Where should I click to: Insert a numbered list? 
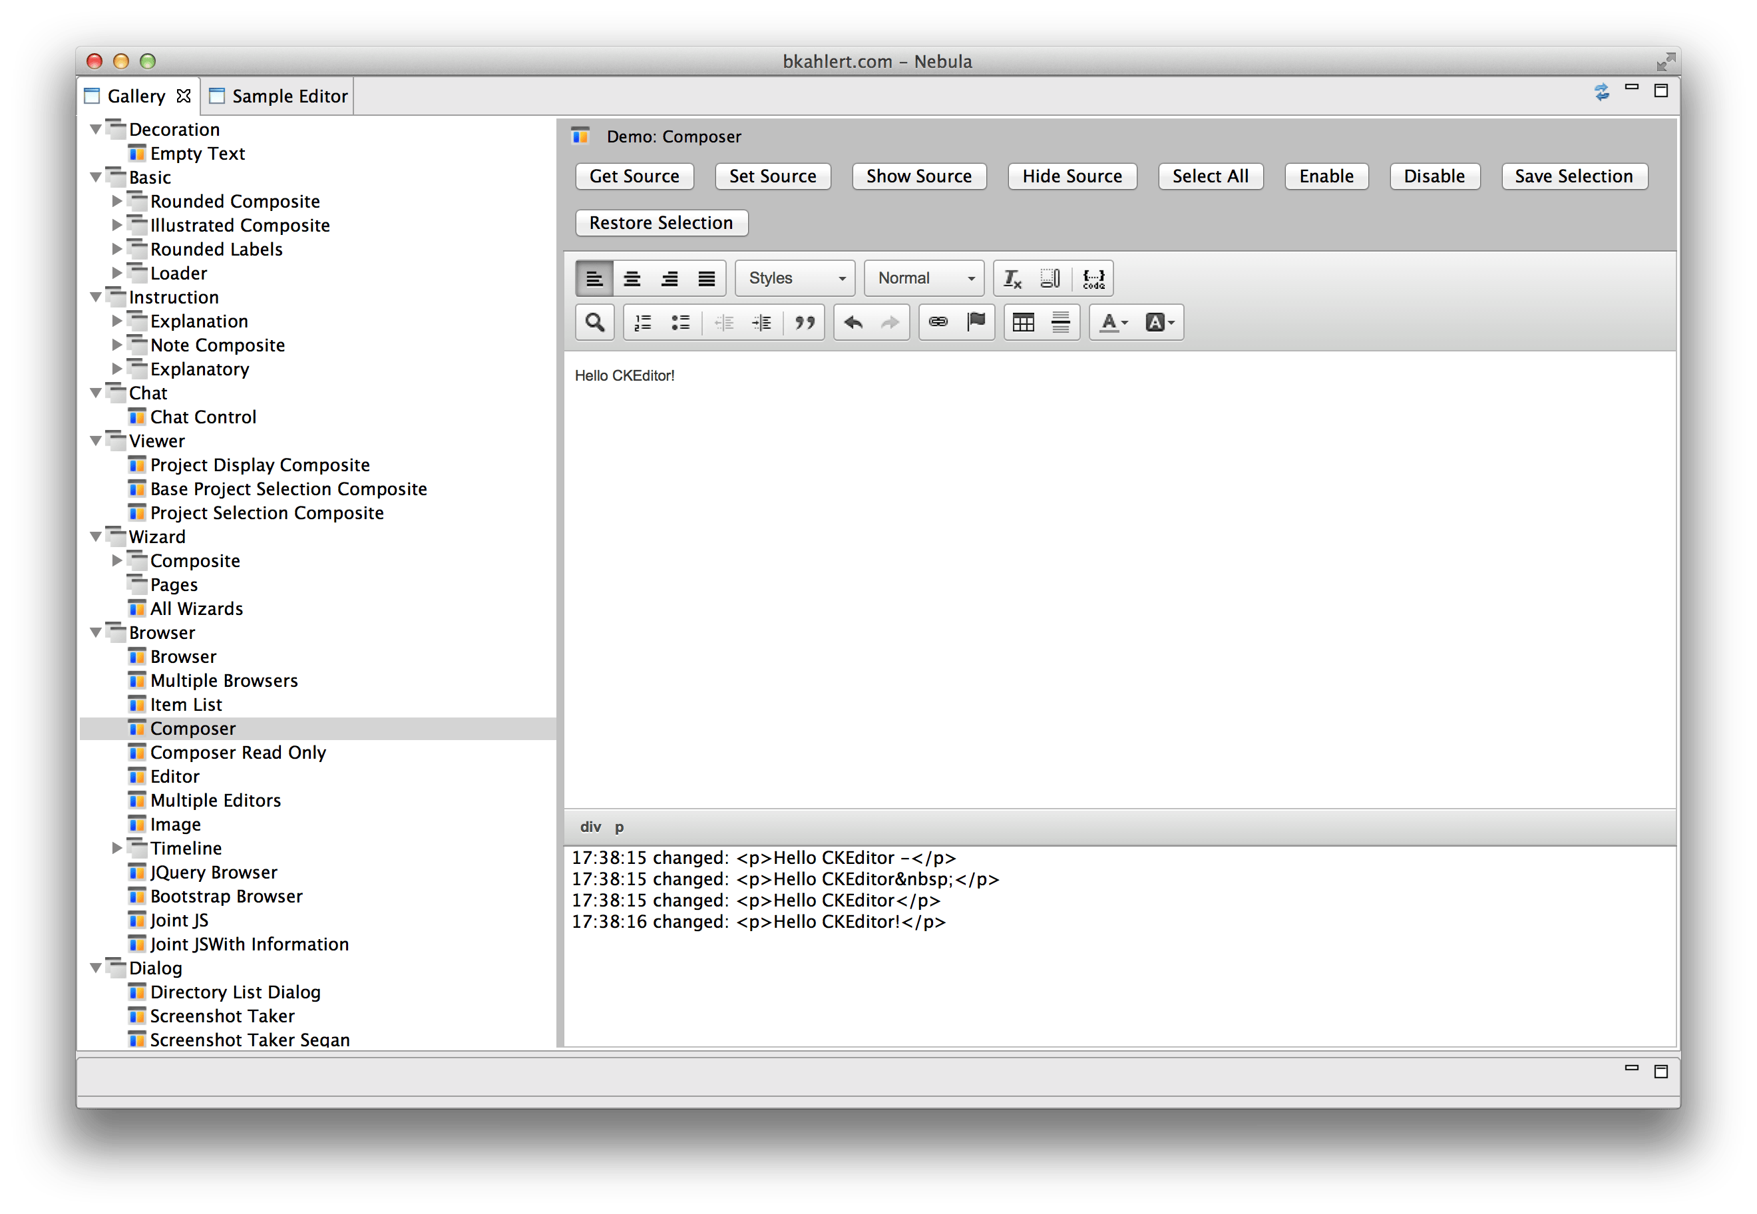point(643,323)
